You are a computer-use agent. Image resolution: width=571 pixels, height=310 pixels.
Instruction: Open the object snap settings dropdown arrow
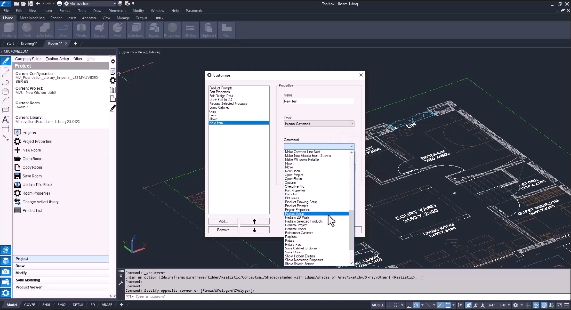click(x=454, y=305)
